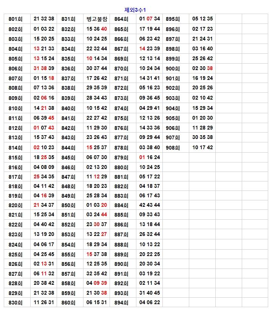Click the 10 17 42 numbers cell
Viewport: 275px width, 317px height.
202,148
